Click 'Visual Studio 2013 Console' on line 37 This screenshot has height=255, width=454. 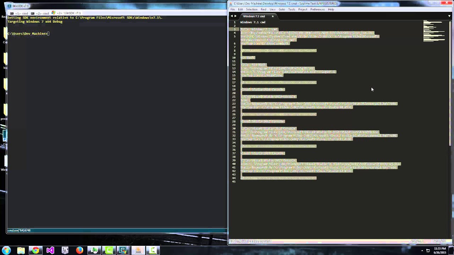coord(262,153)
